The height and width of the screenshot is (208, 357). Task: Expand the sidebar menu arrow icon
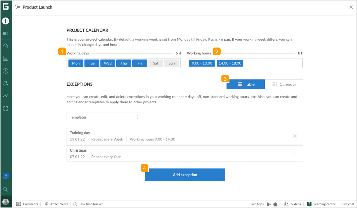(6, 34)
